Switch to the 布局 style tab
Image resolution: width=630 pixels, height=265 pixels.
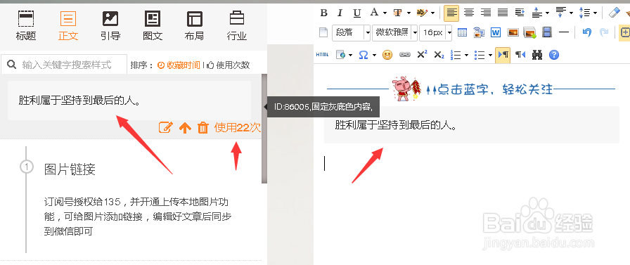coord(195,25)
